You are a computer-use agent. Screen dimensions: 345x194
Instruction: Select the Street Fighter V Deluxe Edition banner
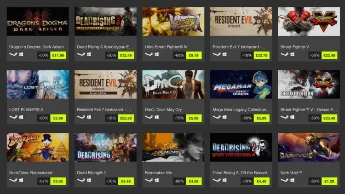(309, 85)
